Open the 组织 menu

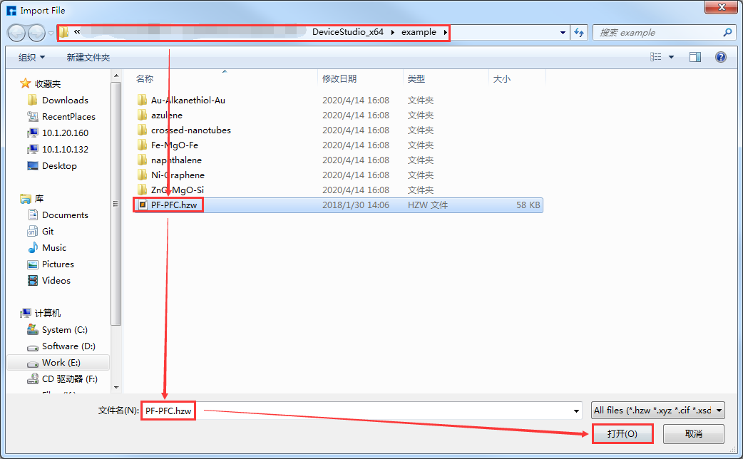point(31,57)
